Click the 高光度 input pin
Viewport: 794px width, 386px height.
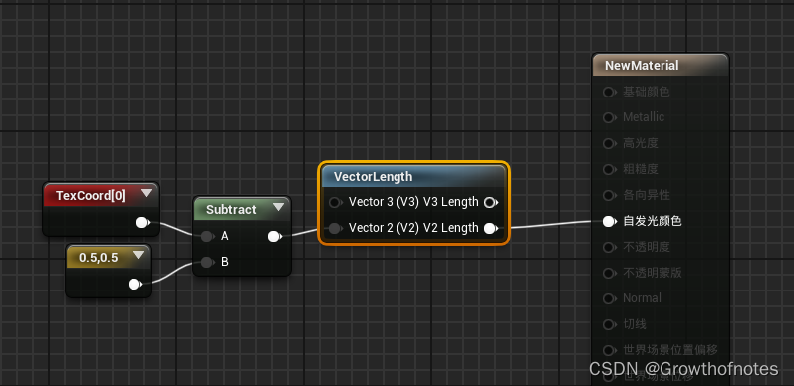[609, 143]
